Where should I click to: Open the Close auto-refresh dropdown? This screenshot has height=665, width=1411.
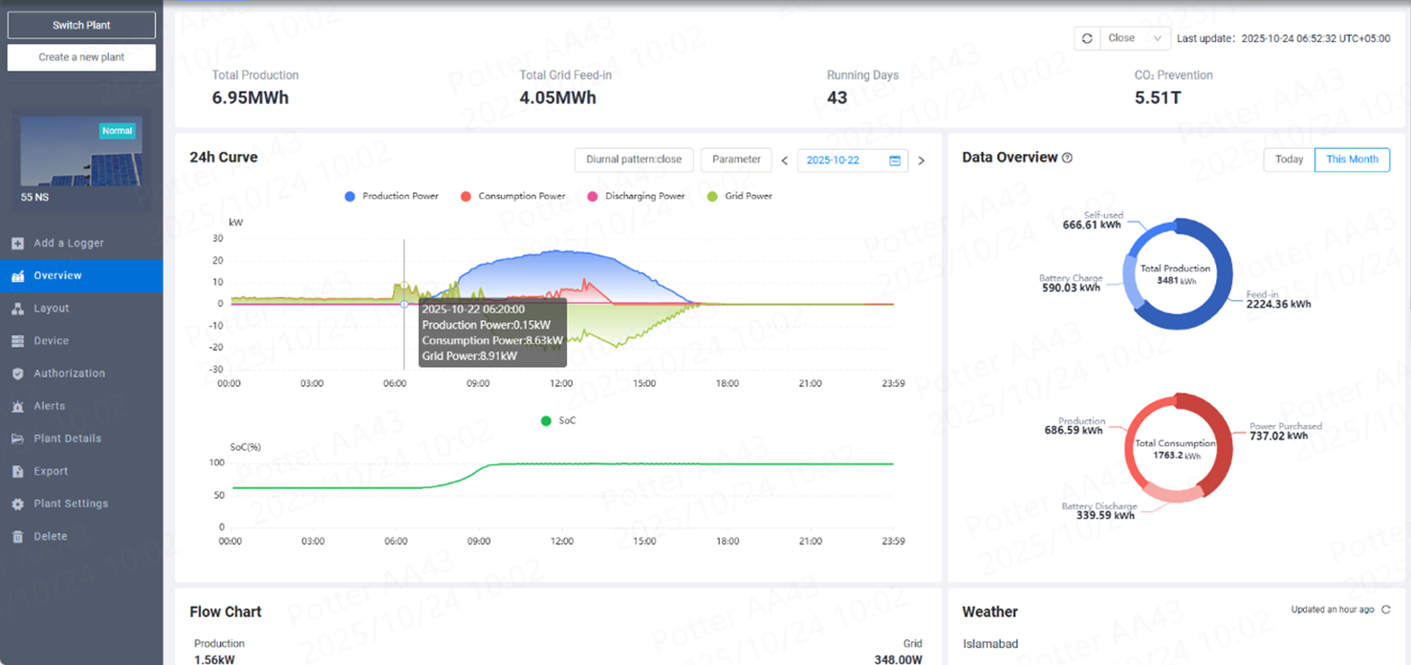click(x=1135, y=38)
